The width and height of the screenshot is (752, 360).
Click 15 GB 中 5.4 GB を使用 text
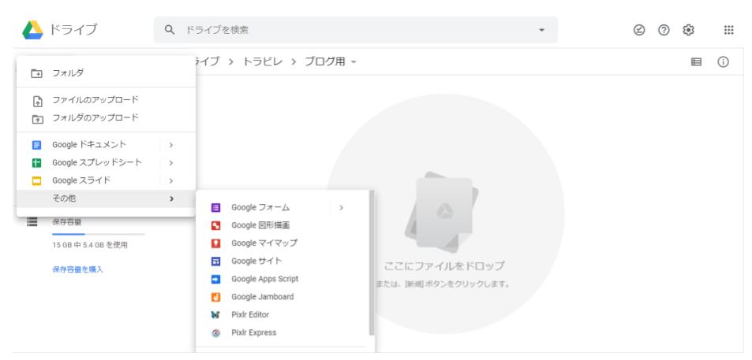pos(90,246)
